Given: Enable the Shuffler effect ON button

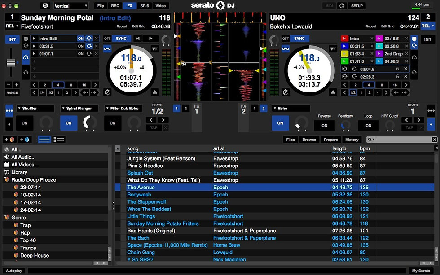Looking at the screenshot, I should pyautogui.click(x=25, y=123).
